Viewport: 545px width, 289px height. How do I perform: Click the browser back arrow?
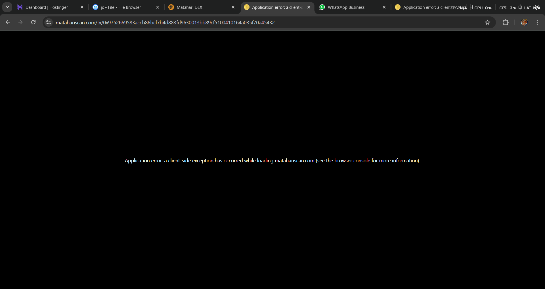click(x=8, y=22)
